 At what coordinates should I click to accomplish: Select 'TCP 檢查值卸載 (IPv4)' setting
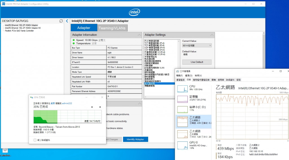click(x=154, y=43)
